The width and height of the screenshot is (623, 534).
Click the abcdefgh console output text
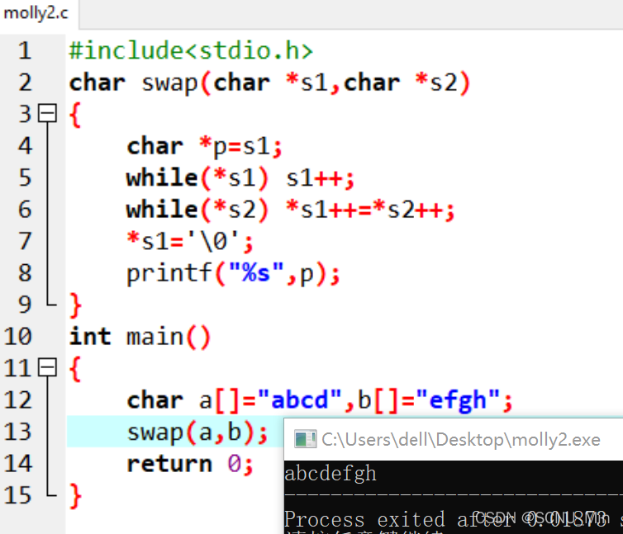[x=331, y=474]
